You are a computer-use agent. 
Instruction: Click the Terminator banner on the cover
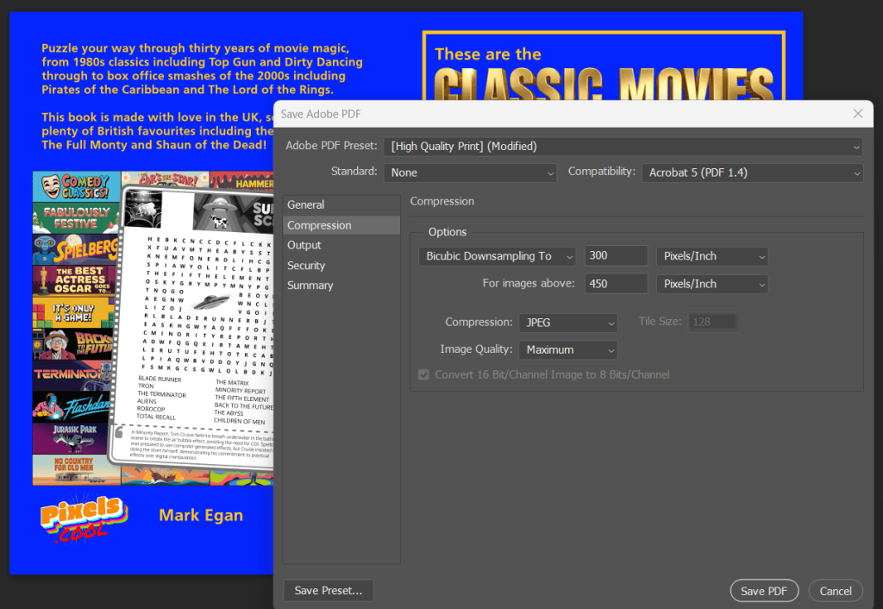[x=72, y=376]
